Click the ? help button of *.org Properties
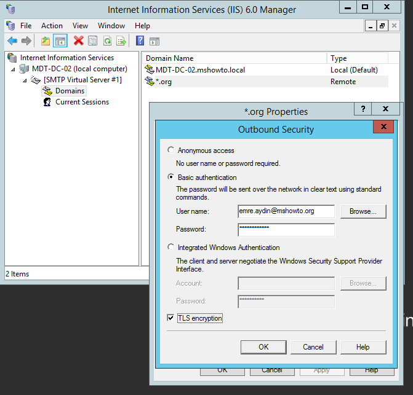 pyautogui.click(x=363, y=109)
